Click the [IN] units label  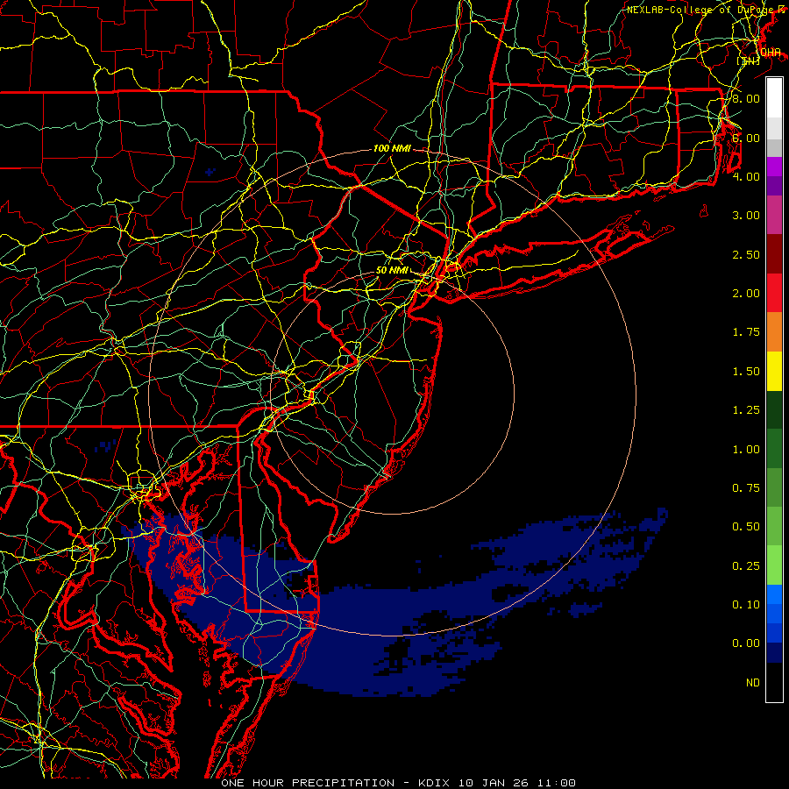tap(749, 60)
